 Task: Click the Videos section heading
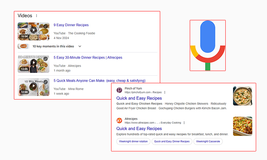25,16
